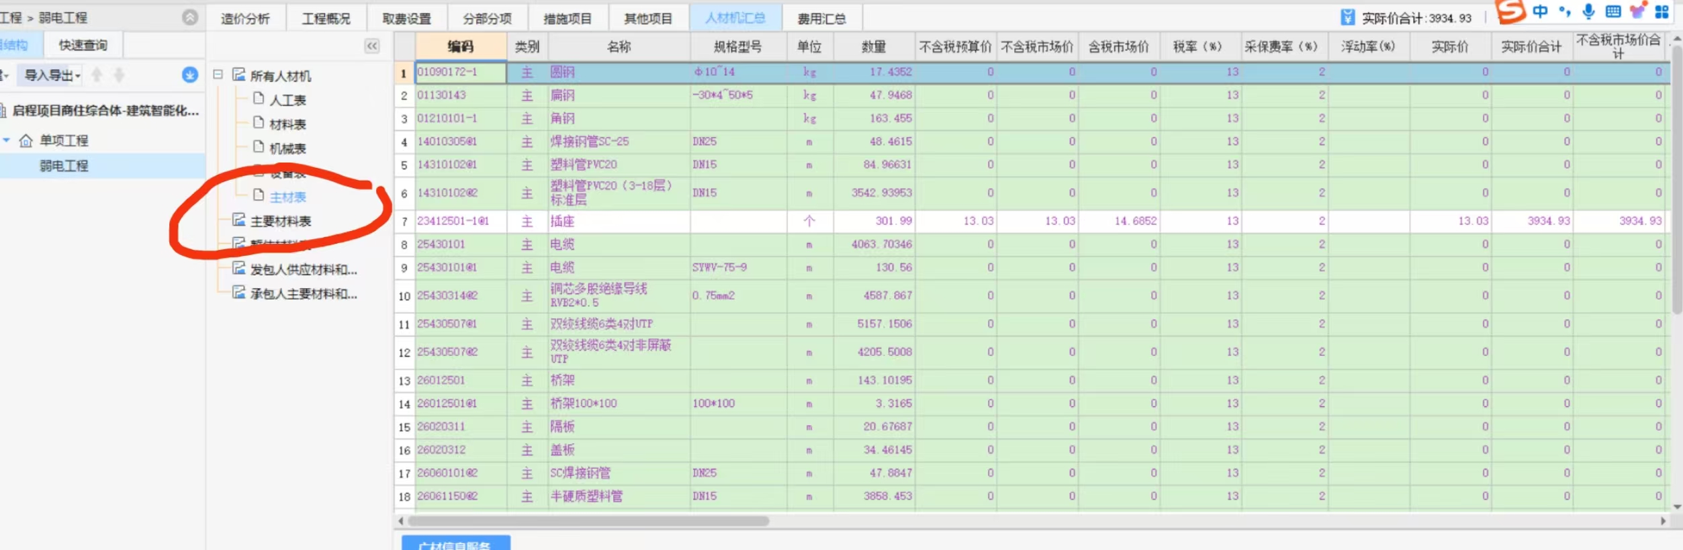Open the 机械表 tree item
Viewport: 1683px width, 550px height.
click(288, 148)
